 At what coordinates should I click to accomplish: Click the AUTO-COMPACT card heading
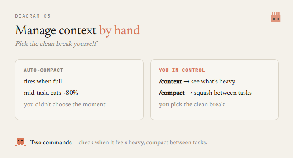[x=43, y=70]
